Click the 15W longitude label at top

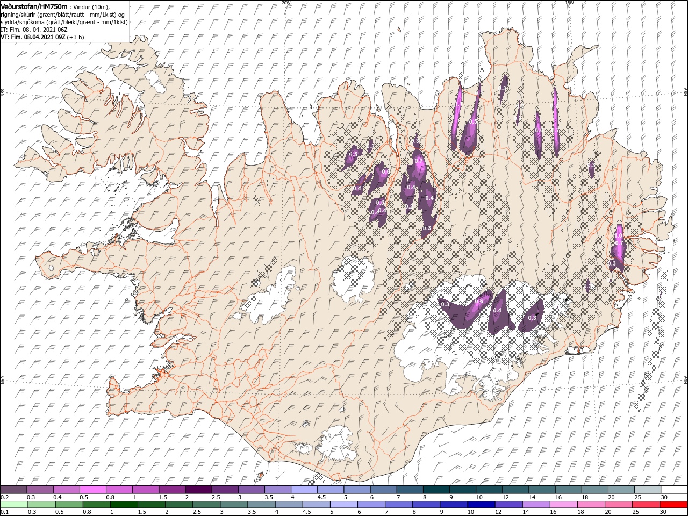tap(569, 2)
